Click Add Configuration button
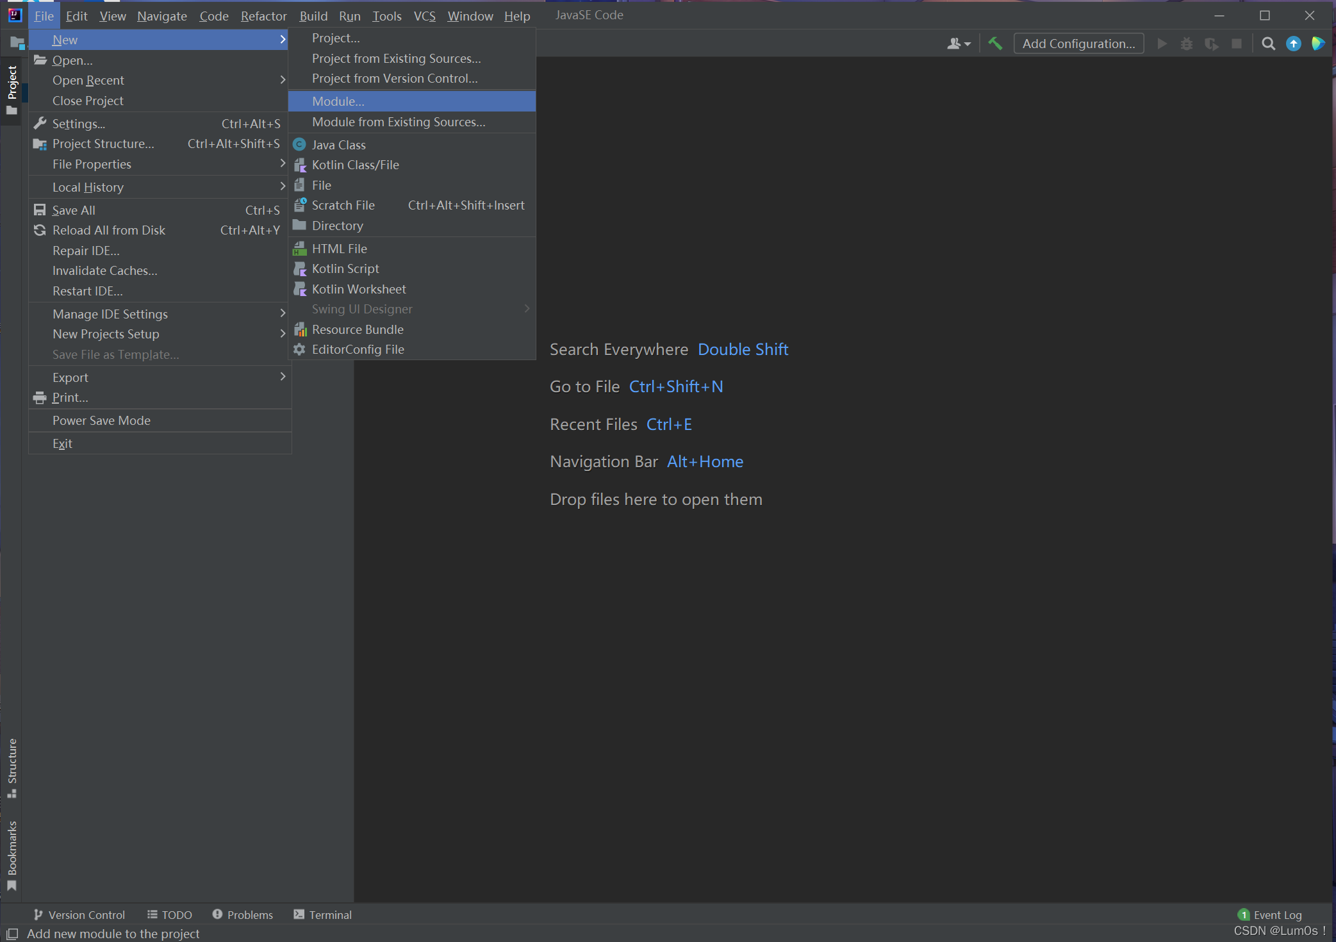The image size is (1336, 942). 1078,44
